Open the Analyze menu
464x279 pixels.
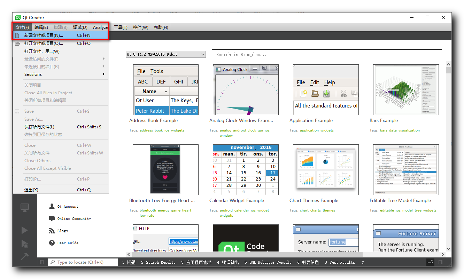(x=100, y=27)
